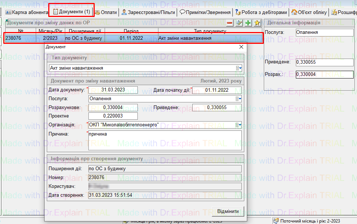The height and width of the screenshot is (224, 357).
Task: Click the edit document pencil icon
Action: 239,23
